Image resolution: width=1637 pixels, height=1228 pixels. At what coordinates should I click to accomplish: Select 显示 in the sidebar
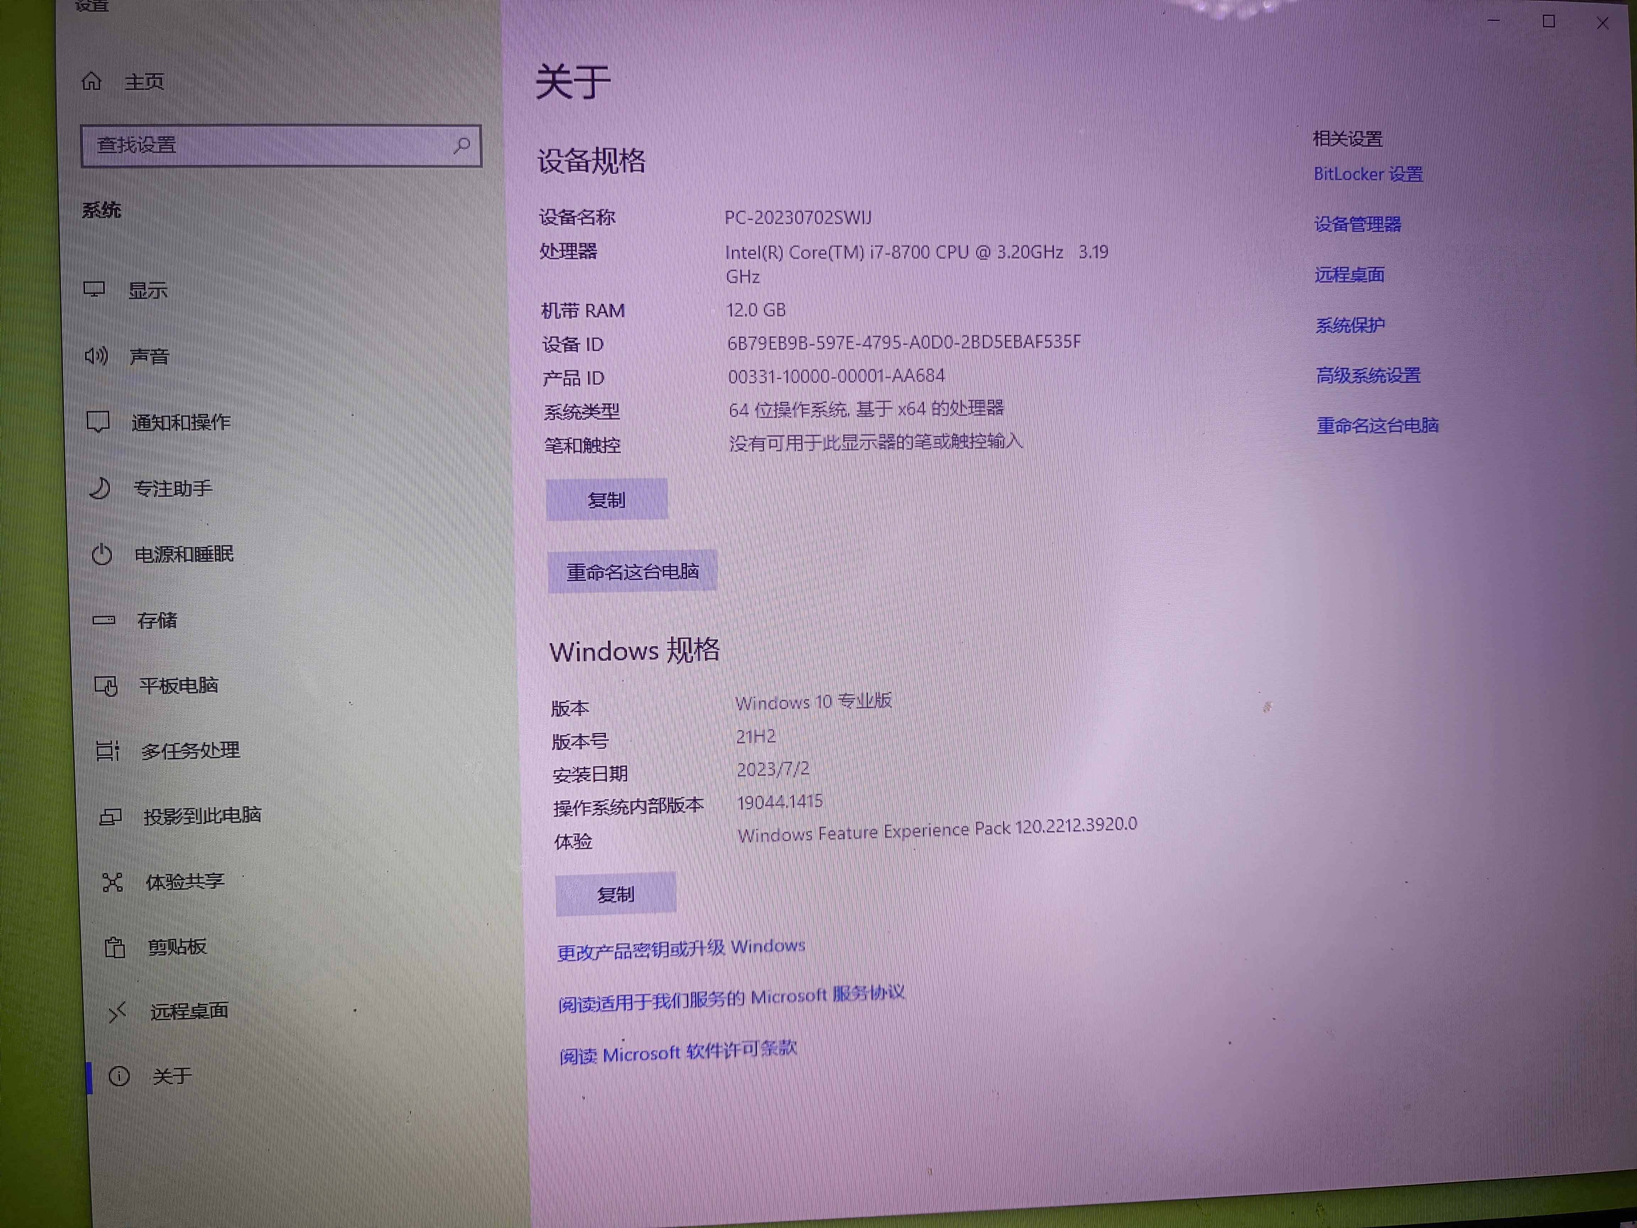(x=148, y=290)
